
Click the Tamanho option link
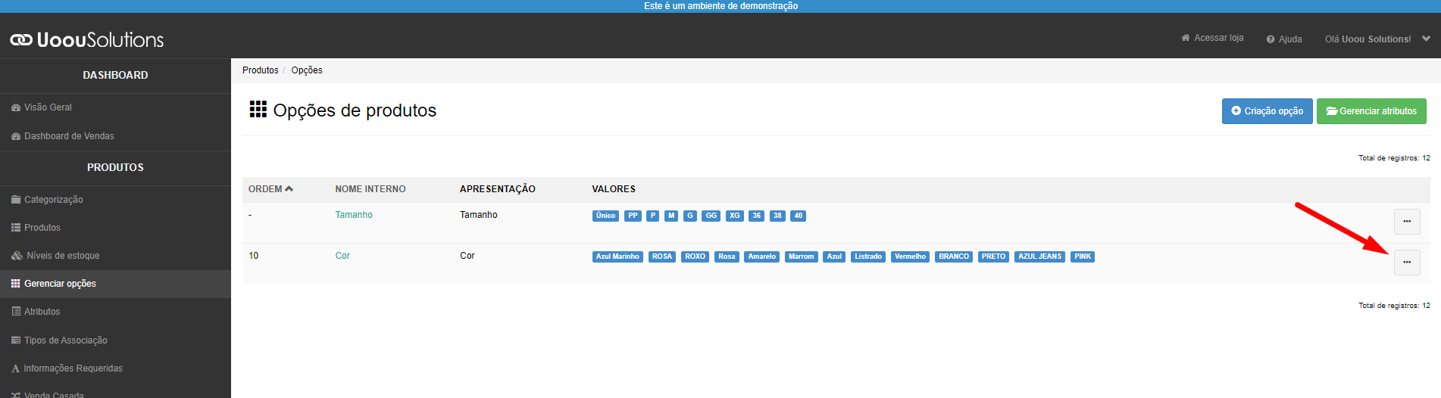354,215
